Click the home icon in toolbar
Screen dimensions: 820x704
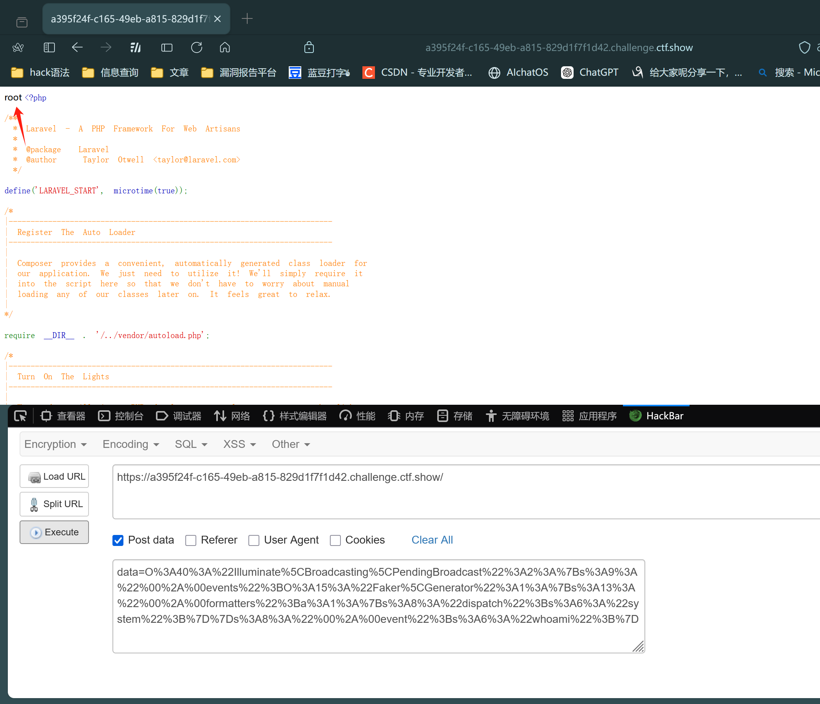[225, 47]
